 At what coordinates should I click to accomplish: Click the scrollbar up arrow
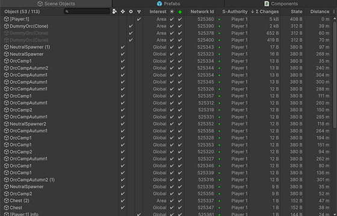335,19
